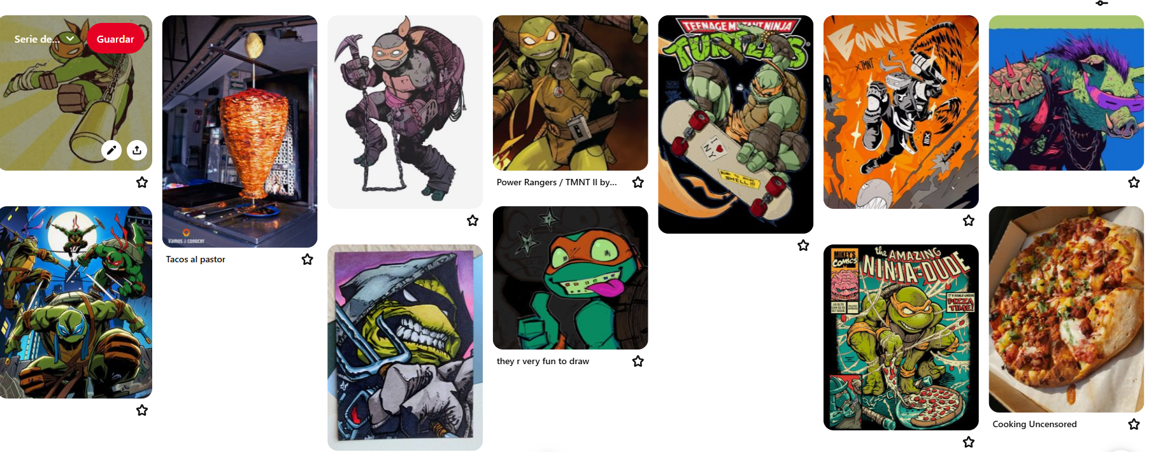Open the four turtles night city thumbnail

click(76, 302)
